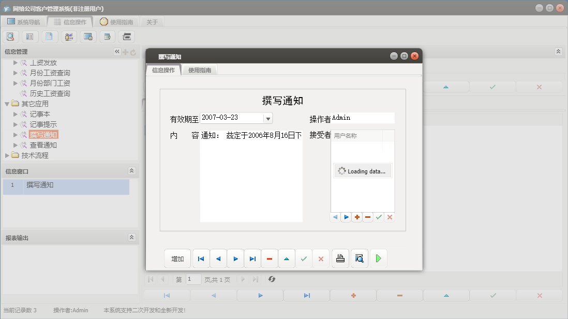Select the search icon on the main toolbar

point(10,36)
